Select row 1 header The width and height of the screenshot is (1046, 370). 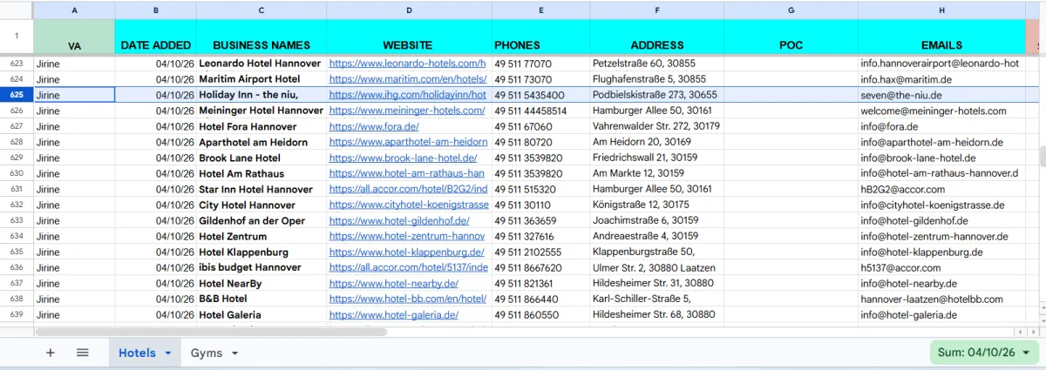[17, 37]
